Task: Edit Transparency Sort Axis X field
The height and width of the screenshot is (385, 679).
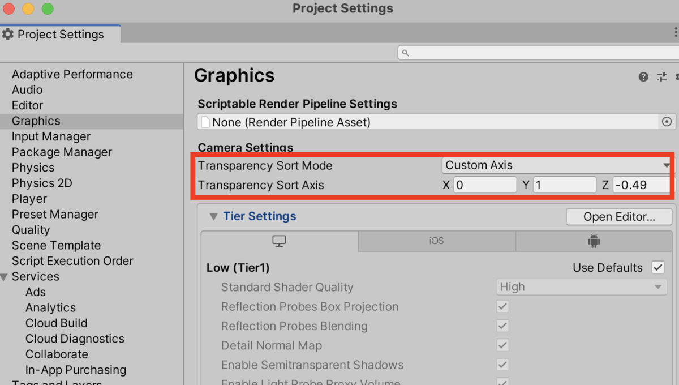Action: pyautogui.click(x=485, y=185)
